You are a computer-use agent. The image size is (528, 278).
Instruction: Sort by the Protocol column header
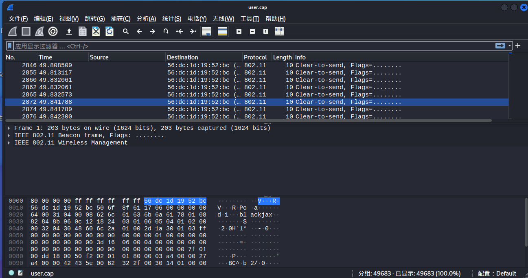(x=257, y=57)
